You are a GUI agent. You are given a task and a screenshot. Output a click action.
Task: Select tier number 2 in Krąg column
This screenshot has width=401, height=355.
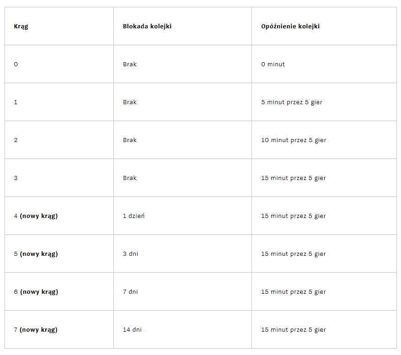tap(16, 140)
